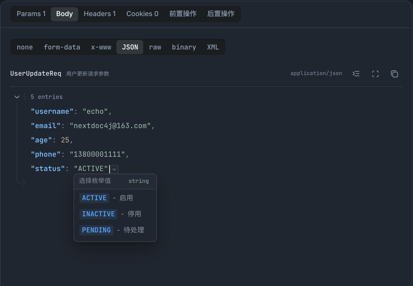Collapse the 5 entries JSON object
Image resolution: width=413 pixels, height=286 pixels.
[17, 97]
